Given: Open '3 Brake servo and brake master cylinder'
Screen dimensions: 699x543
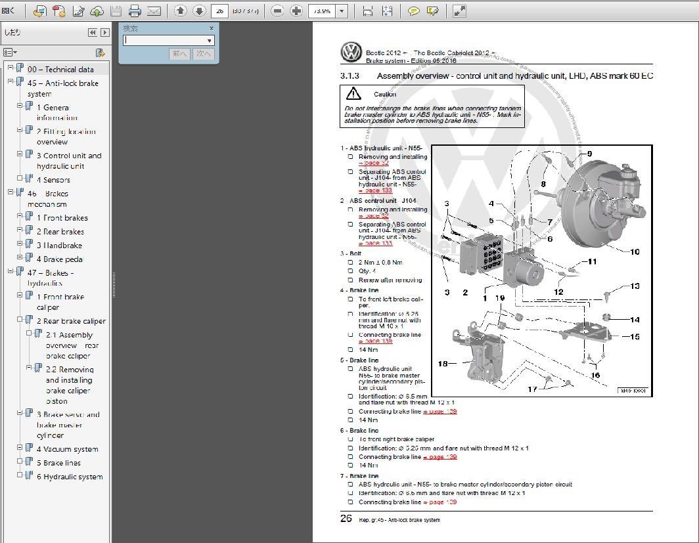Looking at the screenshot, I should pyautogui.click(x=68, y=425).
